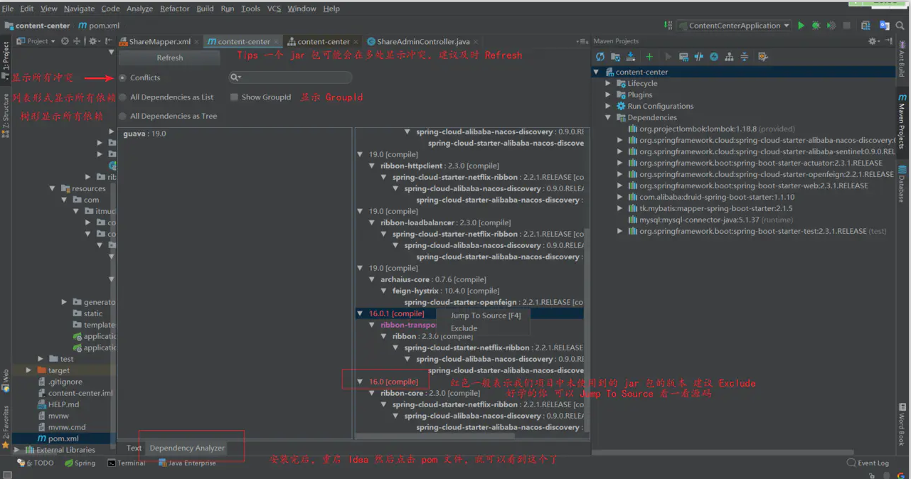Open the Navigate menu
This screenshot has width=911, height=479.
click(x=79, y=9)
